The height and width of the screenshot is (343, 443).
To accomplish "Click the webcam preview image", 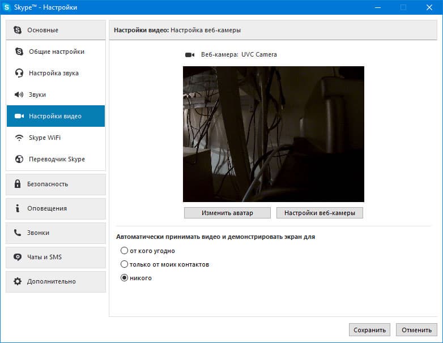I will coord(274,134).
